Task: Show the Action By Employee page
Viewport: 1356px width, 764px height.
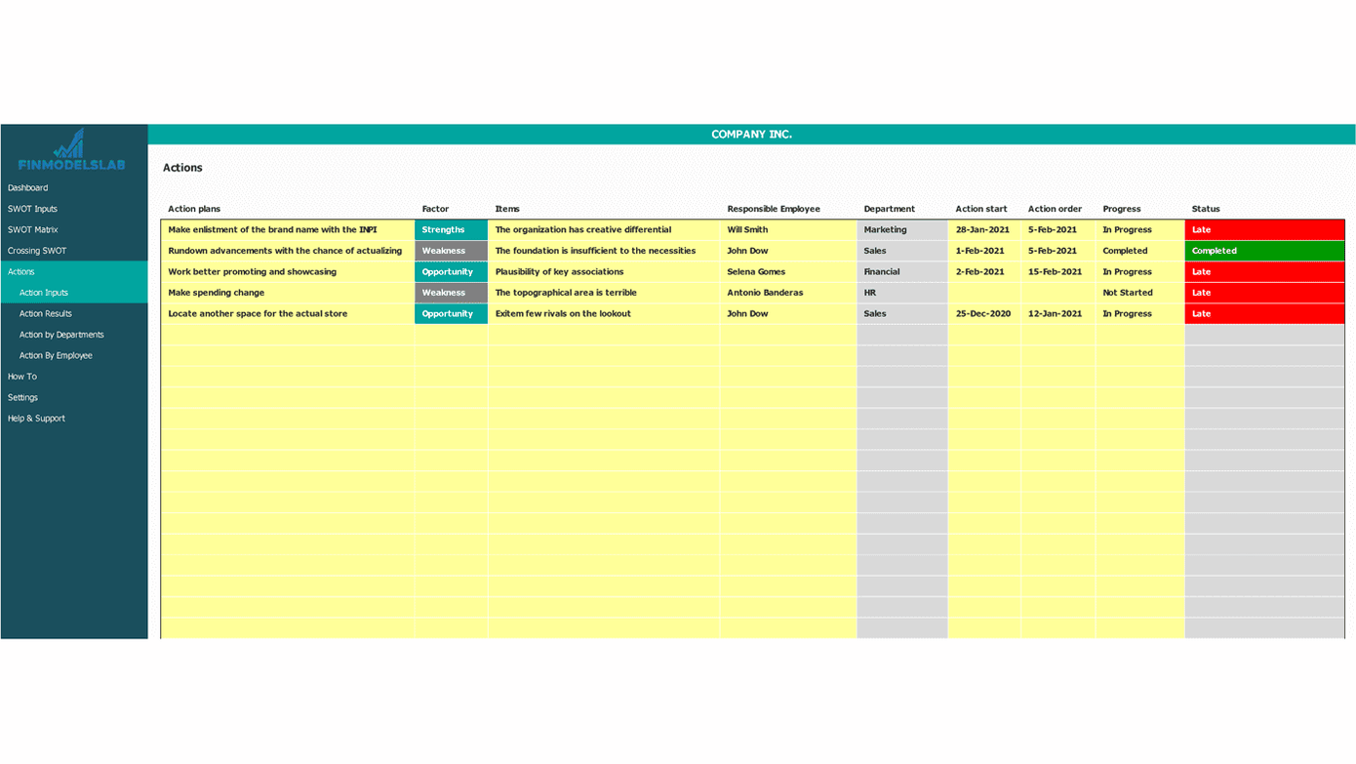Action: pyautogui.click(x=56, y=356)
